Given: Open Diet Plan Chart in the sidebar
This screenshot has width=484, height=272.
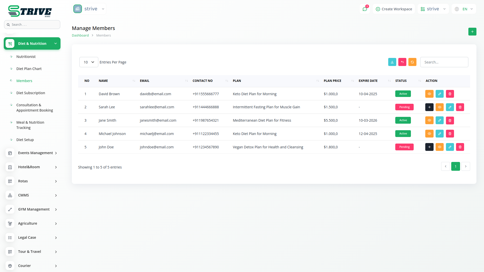Looking at the screenshot, I should tap(29, 69).
